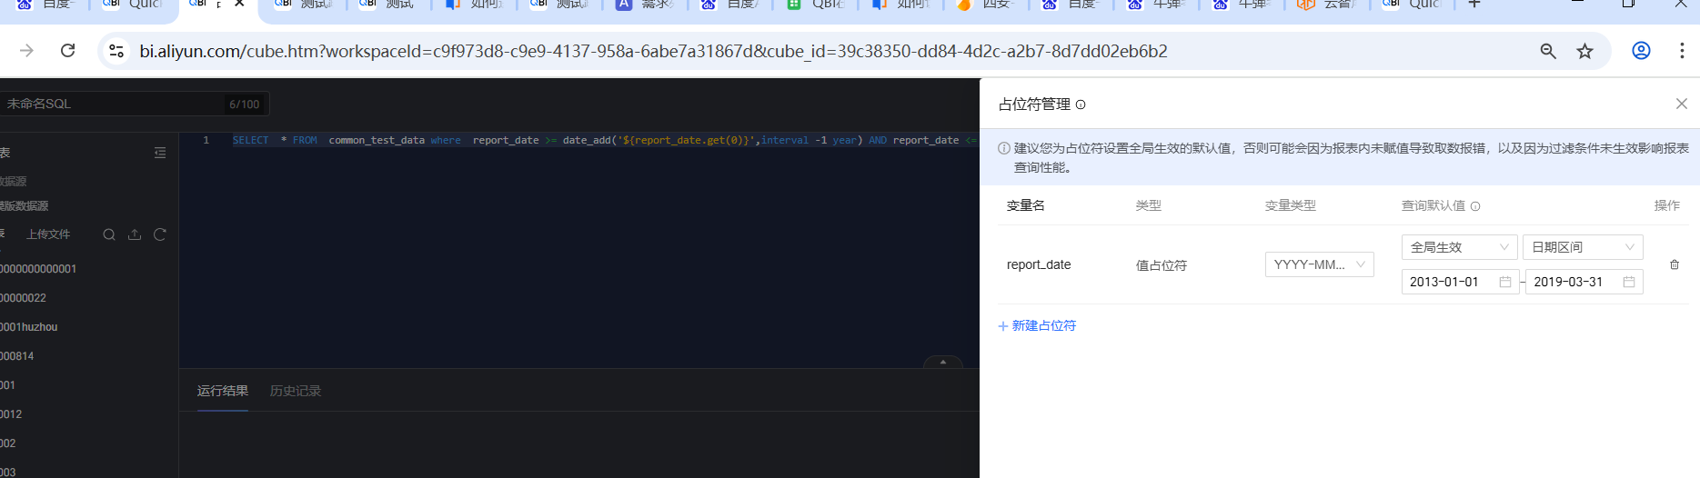The image size is (1700, 478).
Task: Refresh the table list
Action: (160, 234)
